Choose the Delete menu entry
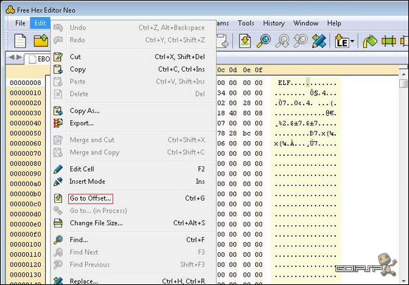Image resolution: width=409 pixels, height=285 pixels. 133,94
